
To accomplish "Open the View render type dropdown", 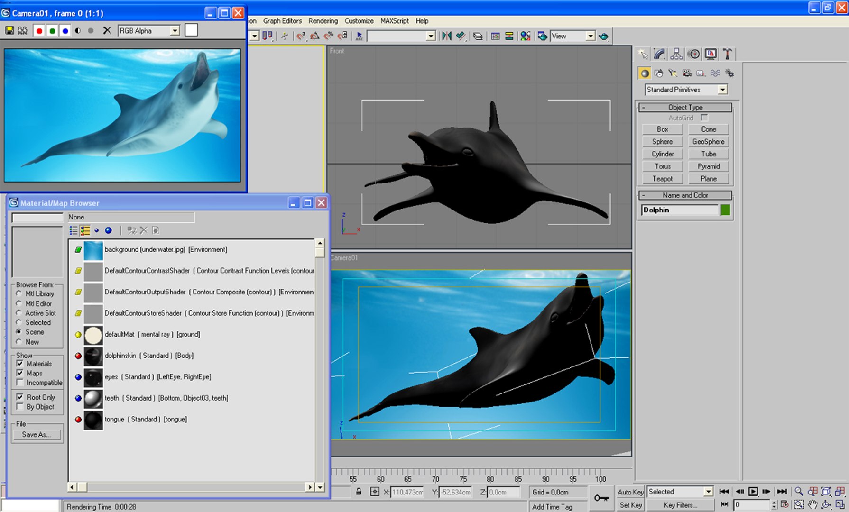I will (591, 36).
